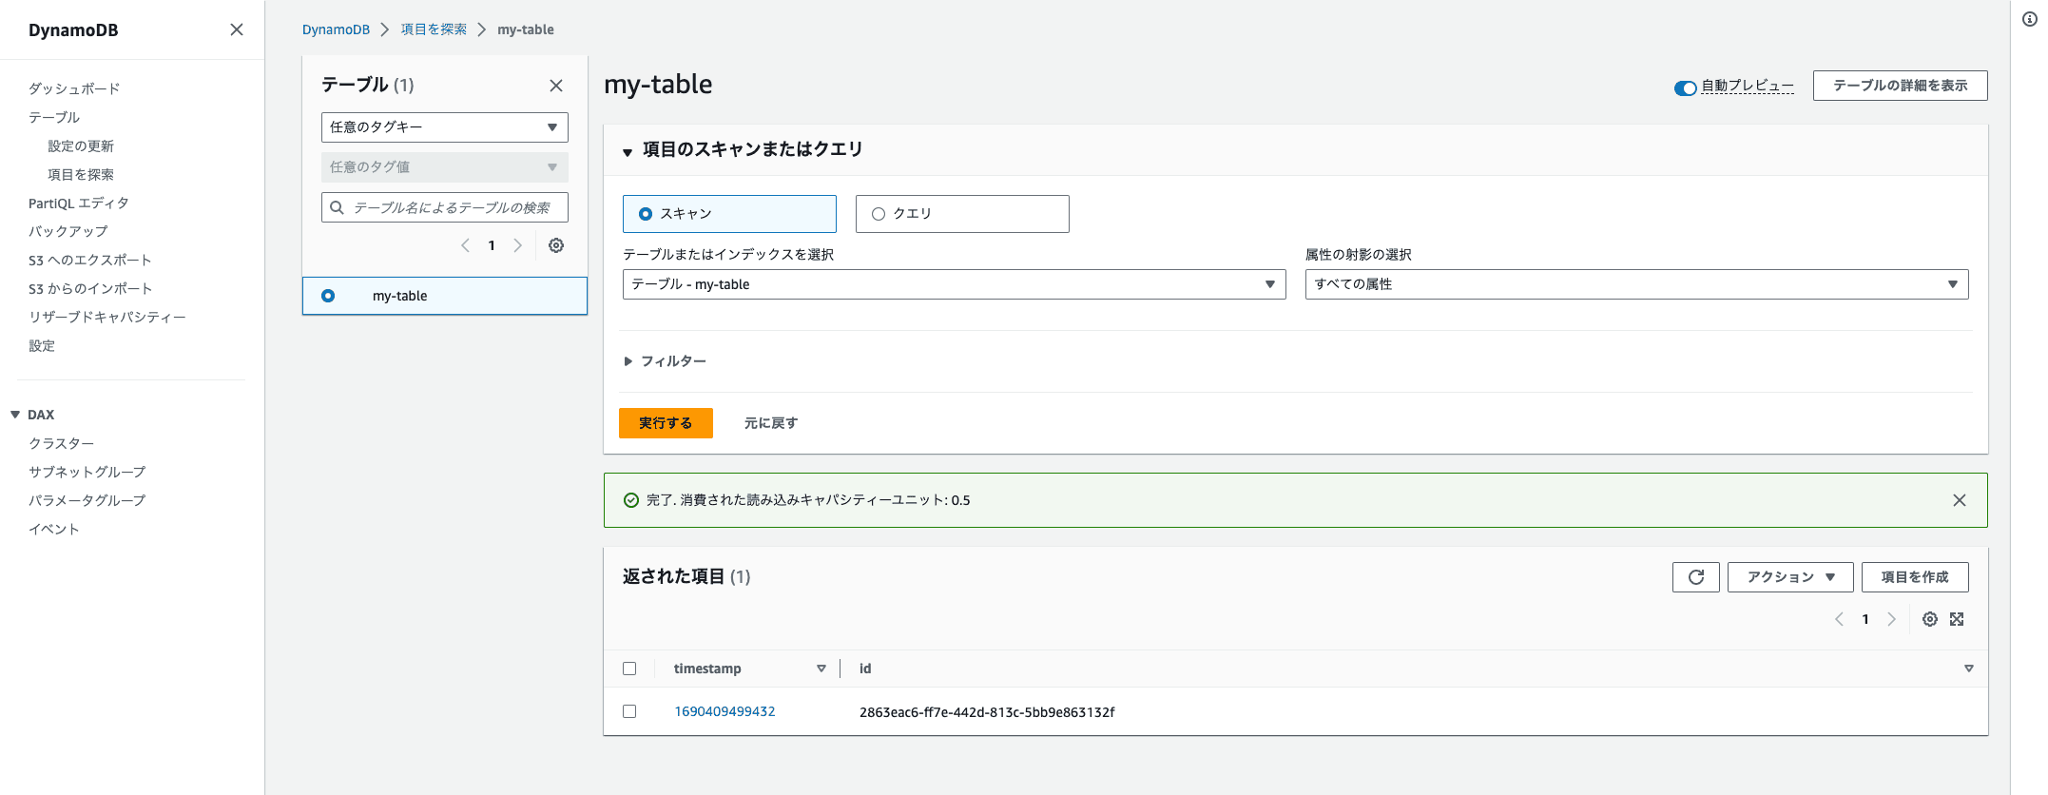
Task: Open 任意のタグ値 dropdown
Action: point(445,167)
